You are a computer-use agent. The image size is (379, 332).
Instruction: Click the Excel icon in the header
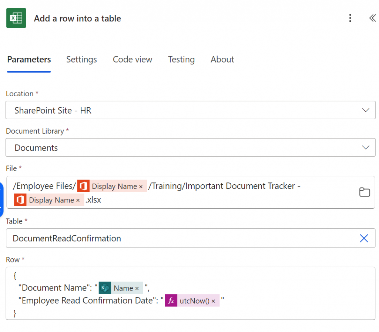16,18
